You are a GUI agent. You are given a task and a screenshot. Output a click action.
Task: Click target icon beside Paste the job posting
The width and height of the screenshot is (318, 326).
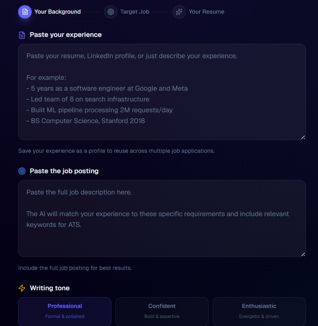coord(22,171)
